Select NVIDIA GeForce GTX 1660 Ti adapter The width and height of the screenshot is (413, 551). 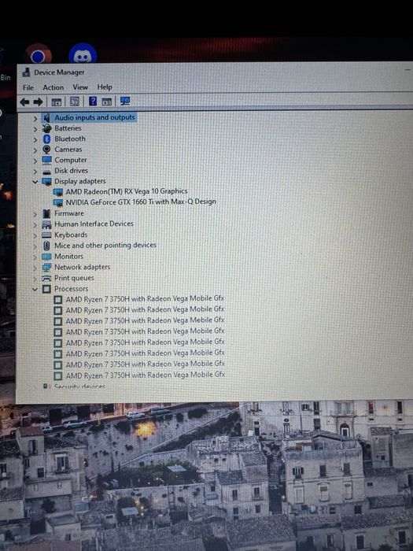pos(141,202)
